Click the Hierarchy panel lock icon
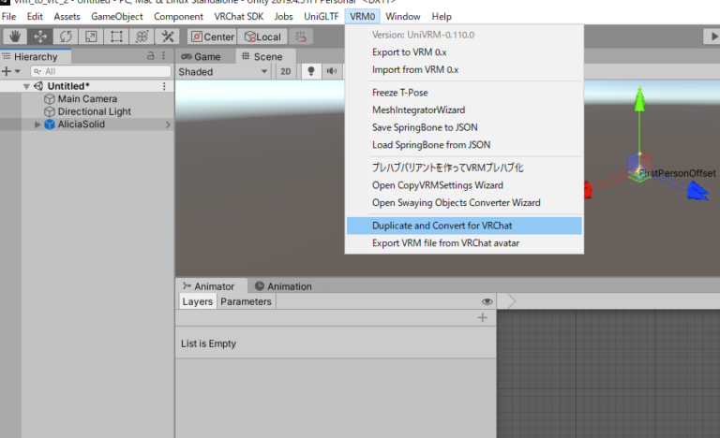The image size is (720, 438). click(151, 57)
